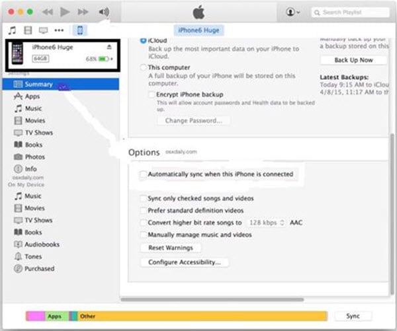The image size is (397, 331).
Task: Open the 128 kbps bitrate dropdown
Action: 267,223
